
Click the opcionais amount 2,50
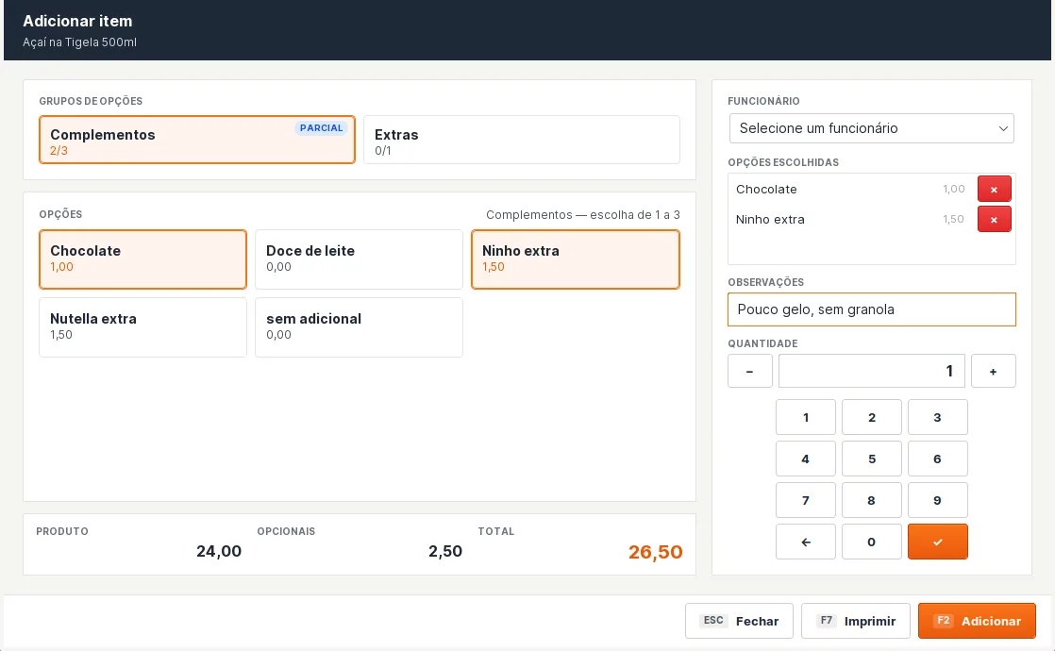click(445, 552)
